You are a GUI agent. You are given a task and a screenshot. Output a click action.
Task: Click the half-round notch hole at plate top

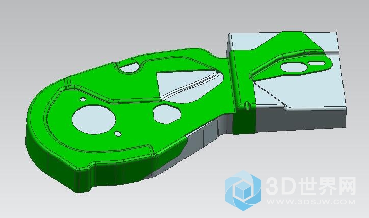[x=129, y=67]
